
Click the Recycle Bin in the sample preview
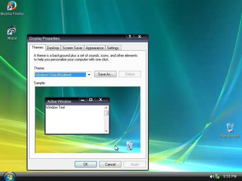tap(129, 145)
